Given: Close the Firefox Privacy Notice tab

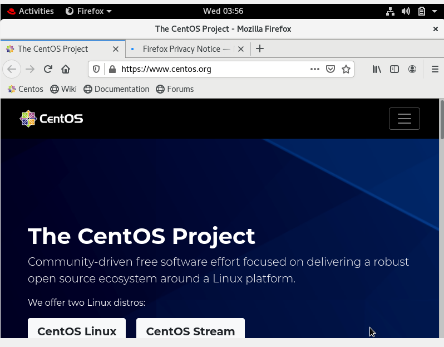Looking at the screenshot, I should coord(241,49).
